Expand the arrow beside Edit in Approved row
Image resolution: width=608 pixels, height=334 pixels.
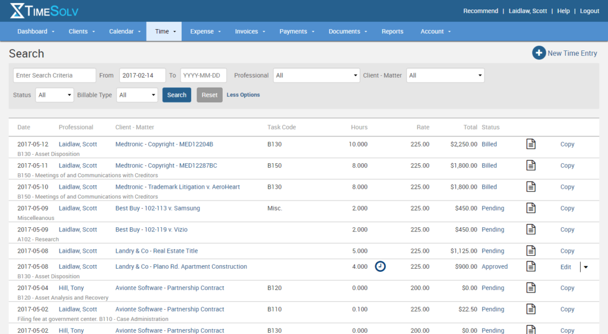(x=585, y=267)
